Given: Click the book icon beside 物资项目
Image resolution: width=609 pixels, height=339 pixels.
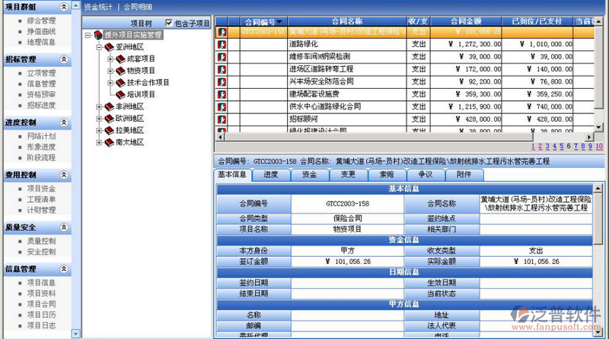Looking at the screenshot, I should [121, 71].
